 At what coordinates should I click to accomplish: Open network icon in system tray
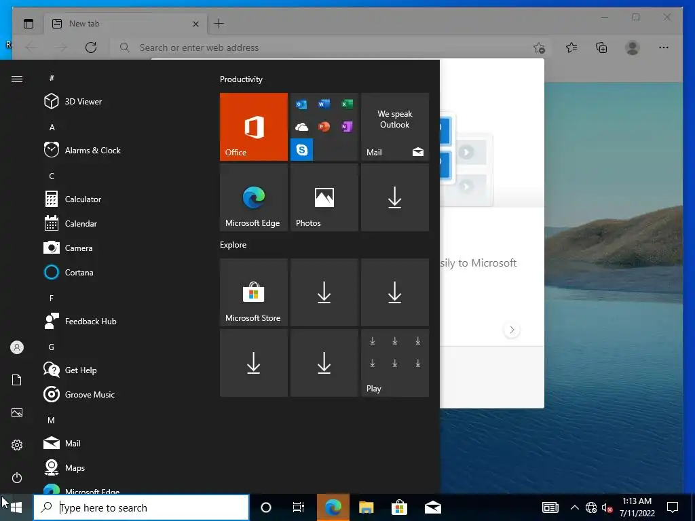pyautogui.click(x=591, y=507)
